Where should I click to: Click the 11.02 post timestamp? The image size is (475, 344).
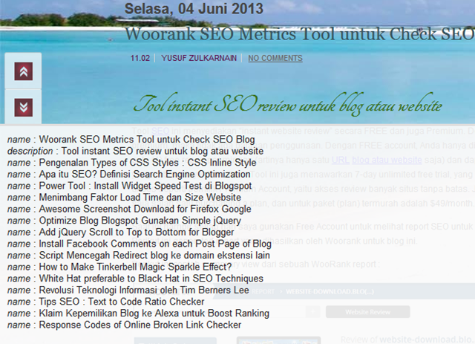pyautogui.click(x=140, y=58)
